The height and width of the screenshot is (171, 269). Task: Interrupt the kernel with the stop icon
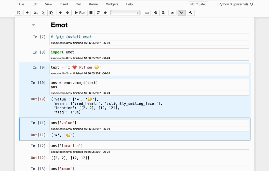point(91,13)
